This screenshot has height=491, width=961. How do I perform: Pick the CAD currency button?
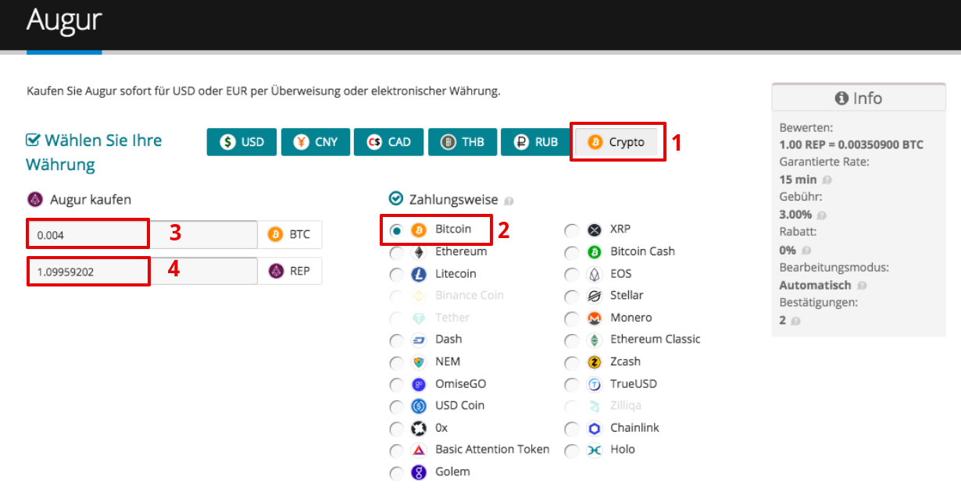(x=388, y=142)
